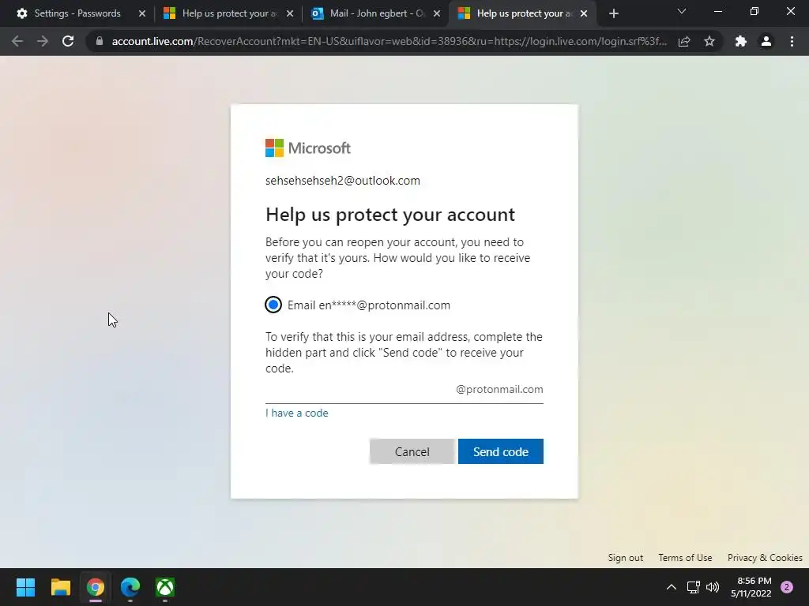Image resolution: width=809 pixels, height=606 pixels.
Task: Click the network tray icon
Action: (x=693, y=587)
